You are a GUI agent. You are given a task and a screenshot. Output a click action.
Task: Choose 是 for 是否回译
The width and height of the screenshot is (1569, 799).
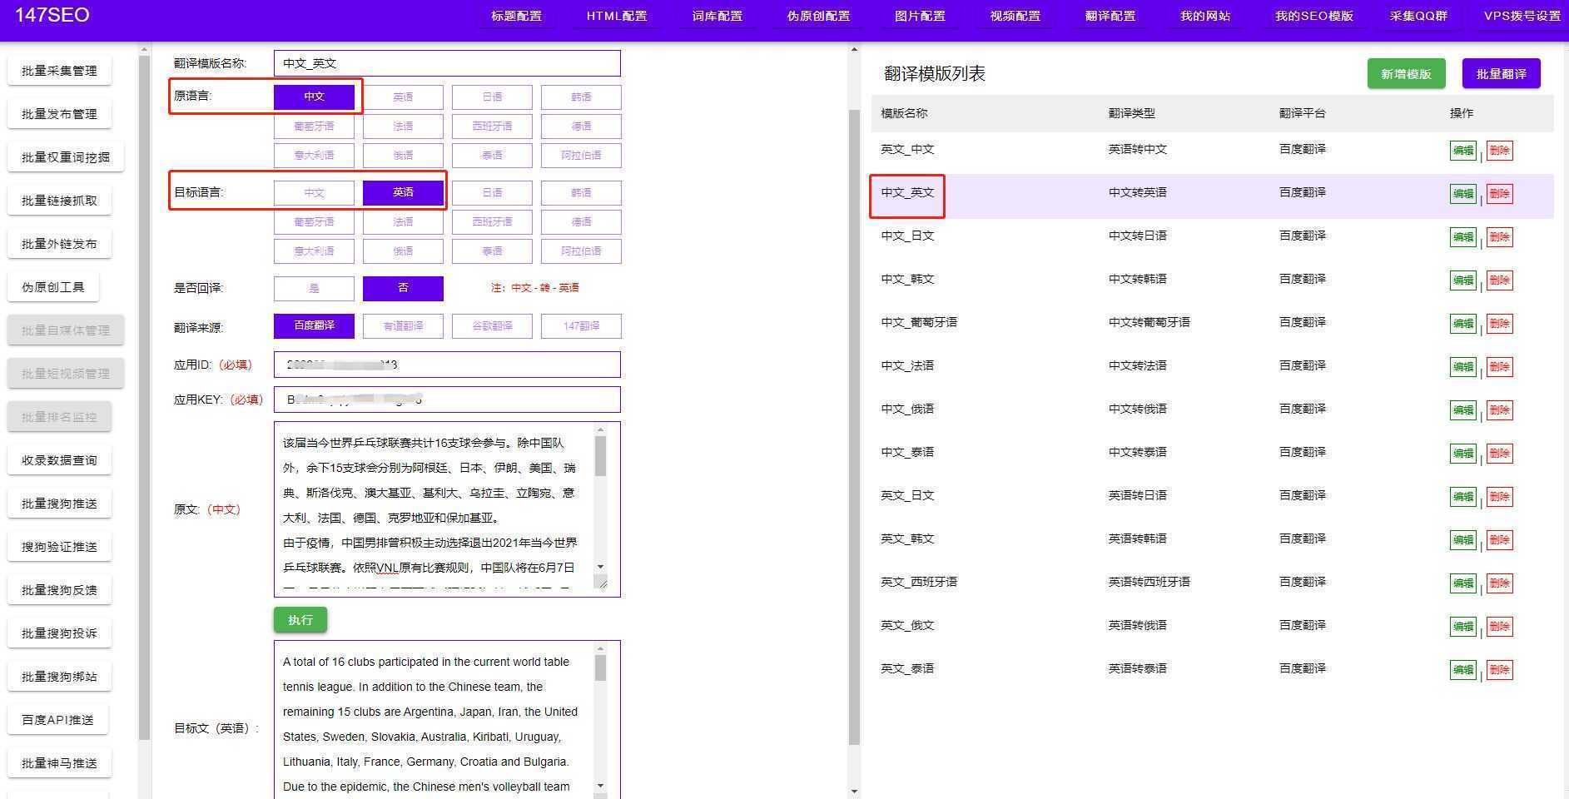tap(314, 289)
